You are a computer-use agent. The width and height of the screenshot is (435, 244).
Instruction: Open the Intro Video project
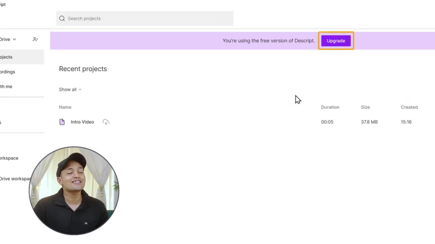pyautogui.click(x=82, y=122)
